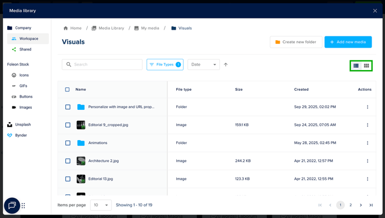Switch to grid view layout

(367, 66)
